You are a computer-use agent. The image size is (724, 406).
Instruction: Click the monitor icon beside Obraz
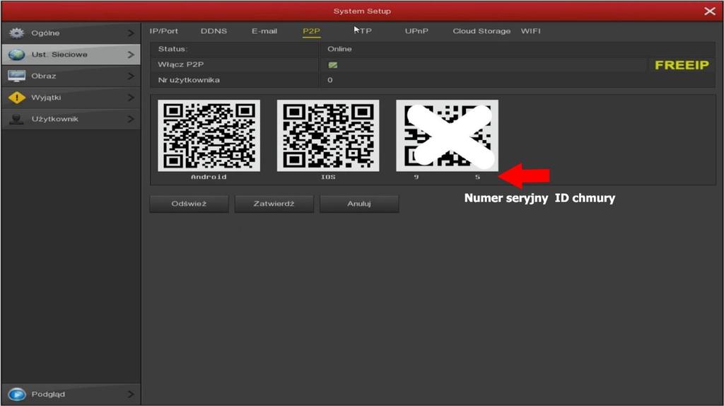17,76
